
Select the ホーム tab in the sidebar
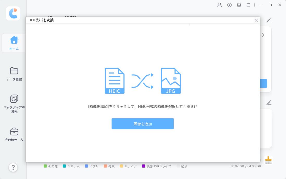coord(14,43)
